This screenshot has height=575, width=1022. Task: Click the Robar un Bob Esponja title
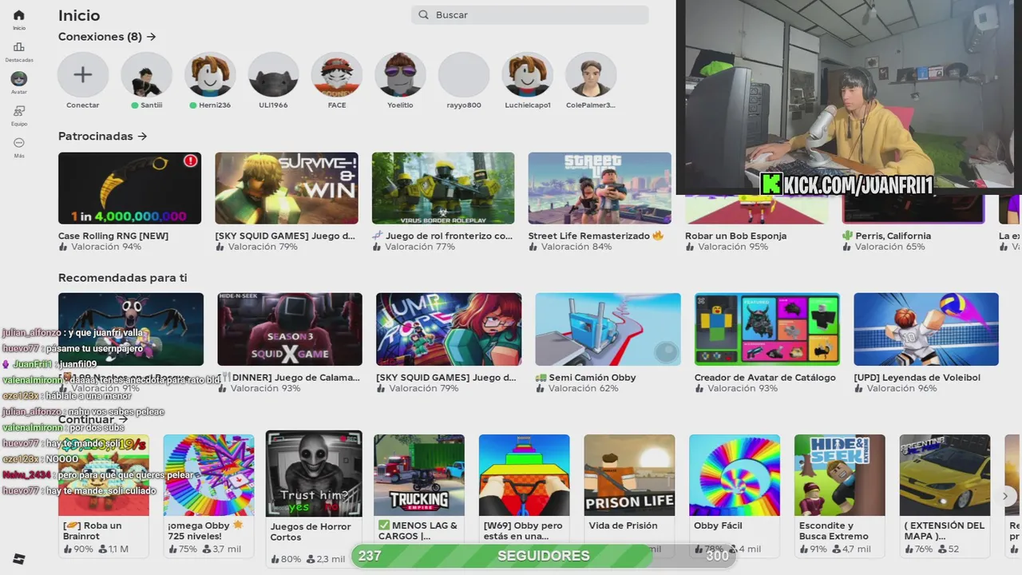tap(735, 236)
